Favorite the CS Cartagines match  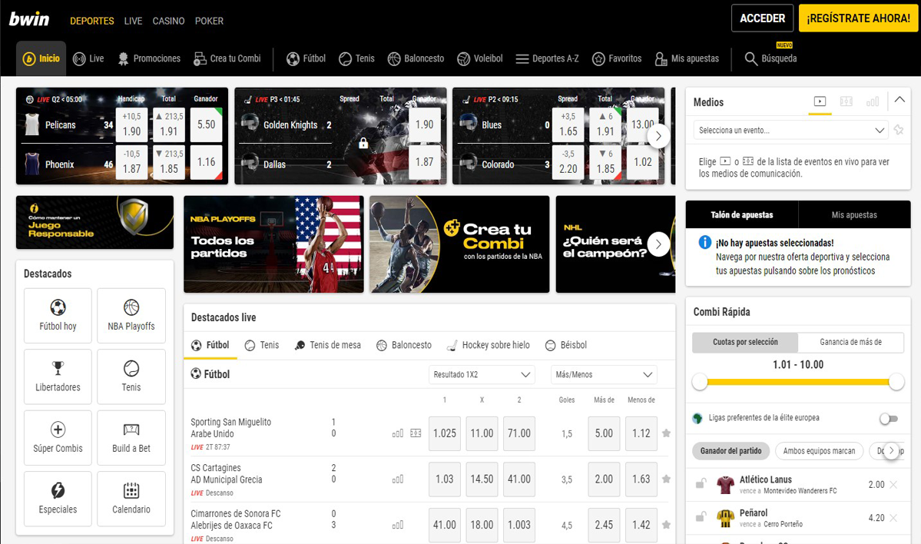pos(666,479)
